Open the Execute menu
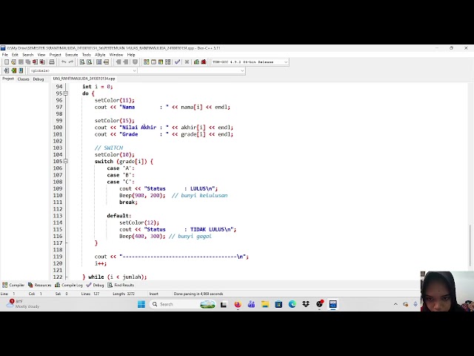The width and height of the screenshot is (474, 356). point(71,54)
